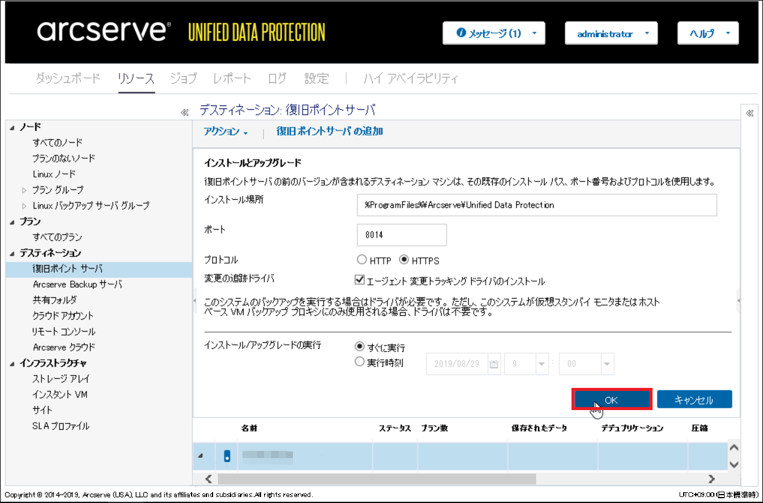Select 共有フォルダ in the tree
The width and height of the screenshot is (763, 503).
55,300
